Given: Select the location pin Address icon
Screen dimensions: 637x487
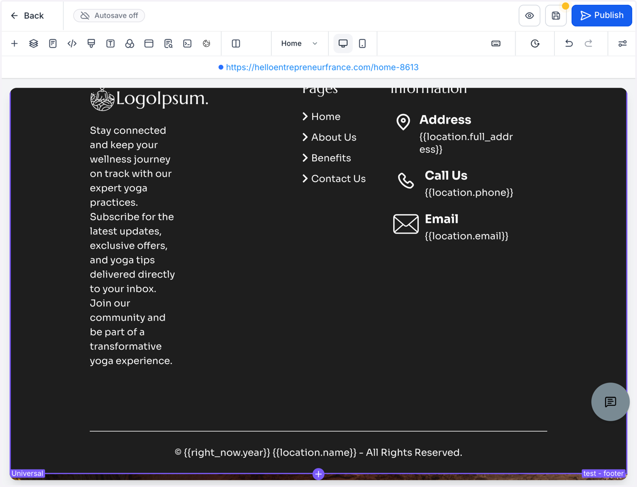Looking at the screenshot, I should tap(403, 122).
